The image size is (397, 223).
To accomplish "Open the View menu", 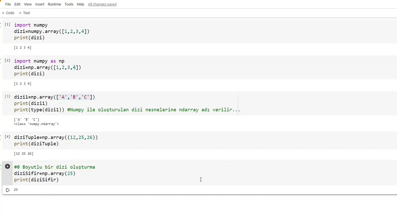I will [x=28, y=4].
